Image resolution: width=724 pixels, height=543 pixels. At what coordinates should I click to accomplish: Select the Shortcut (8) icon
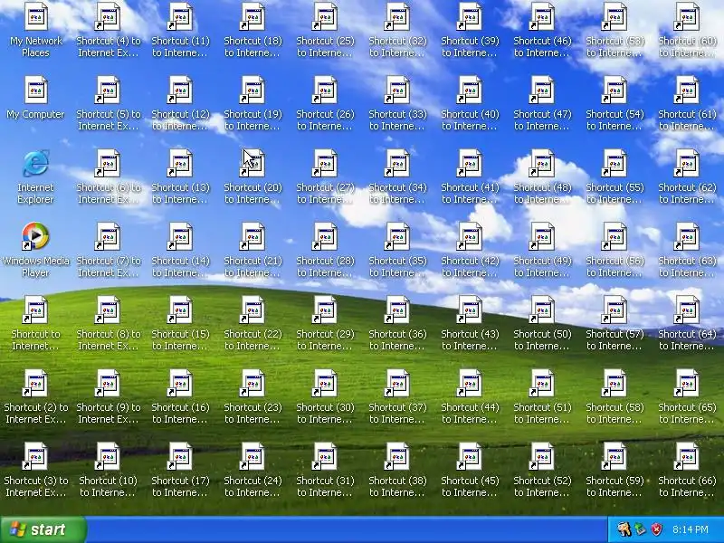pyautogui.click(x=108, y=310)
